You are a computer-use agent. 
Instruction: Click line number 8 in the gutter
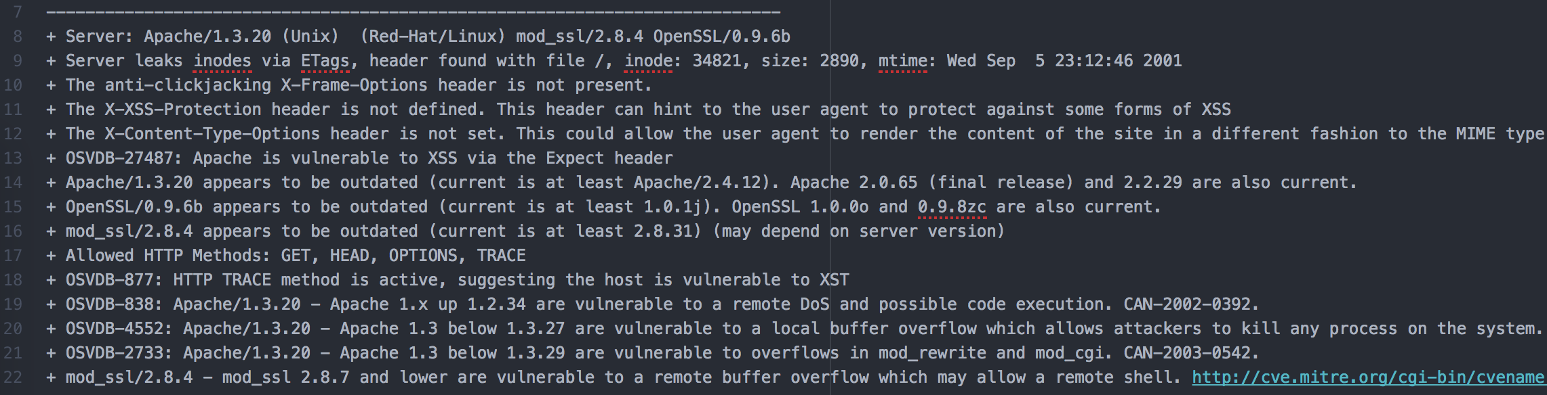[18, 37]
